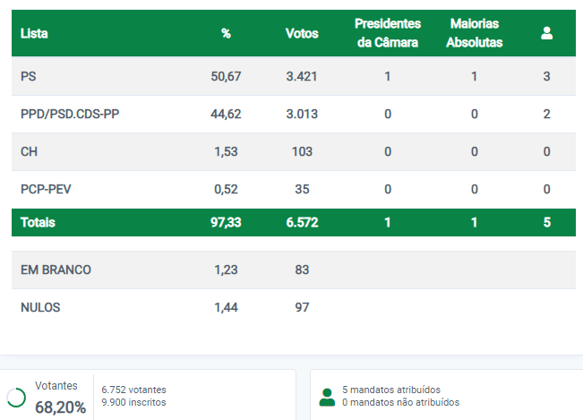
Task: Click the 68,20% Votantes figure
Action: coord(60,407)
